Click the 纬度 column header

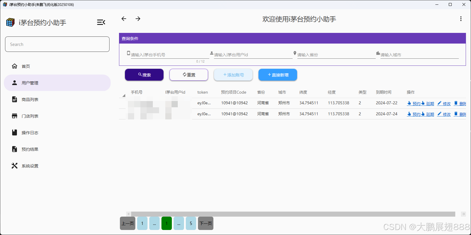click(303, 92)
